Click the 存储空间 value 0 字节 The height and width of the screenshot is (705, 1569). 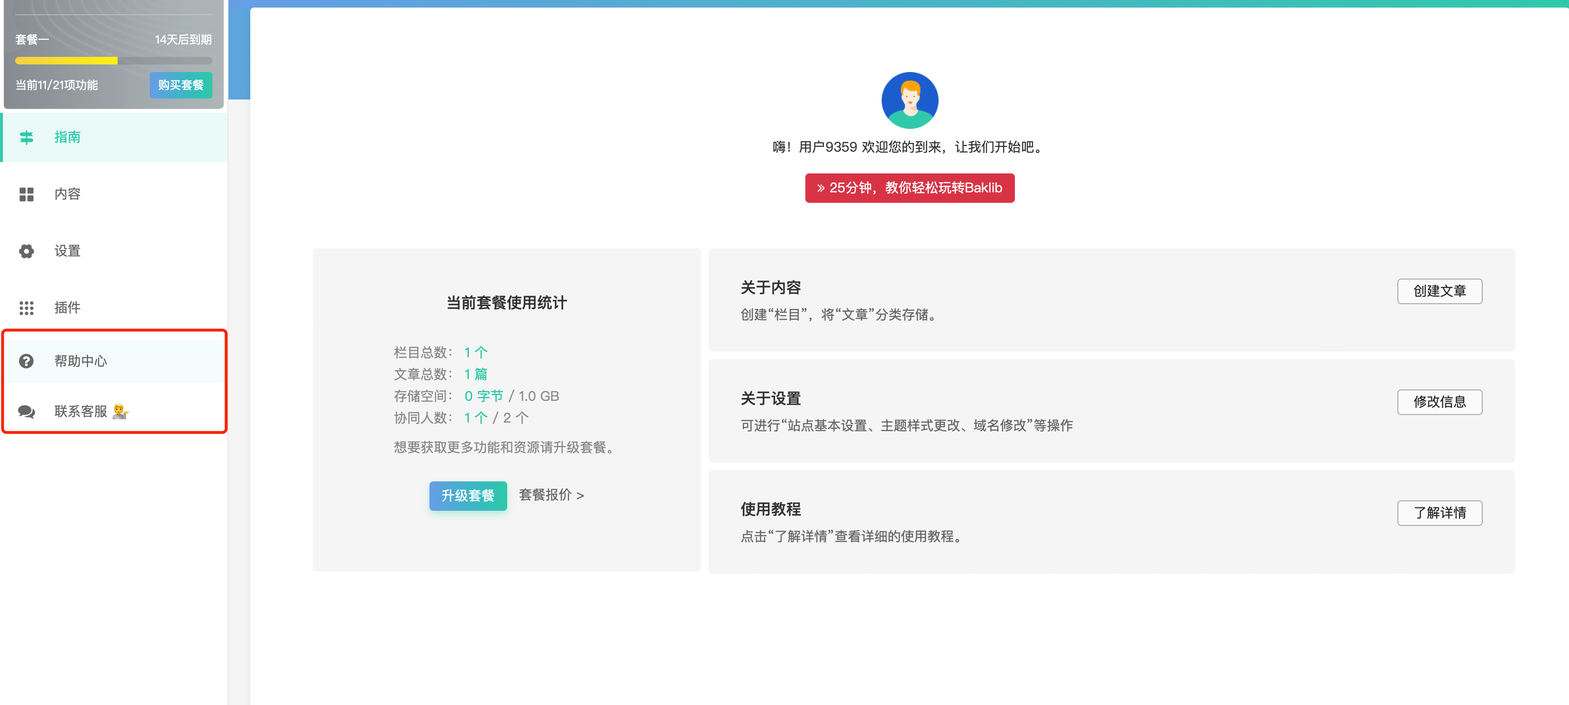click(x=483, y=397)
